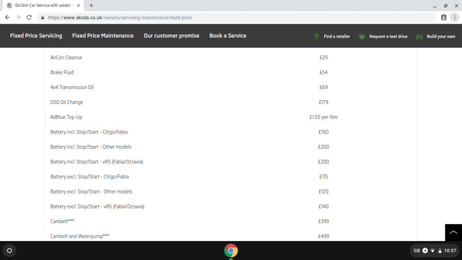Viewport: 462px width, 260px height.
Task: Click the Chrome icon on the shelf
Action: point(231,251)
